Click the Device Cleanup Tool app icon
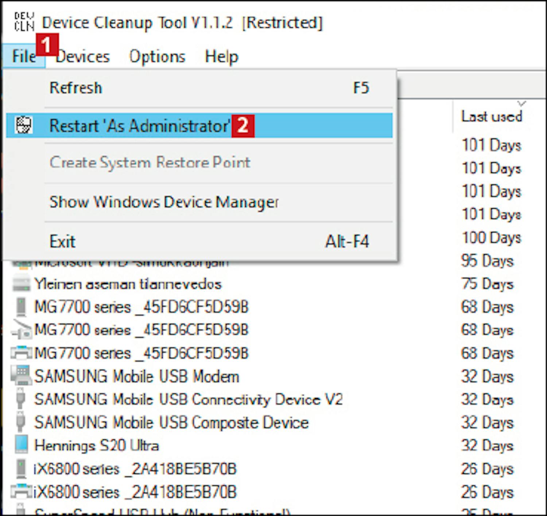This screenshot has width=547, height=516. (24, 22)
